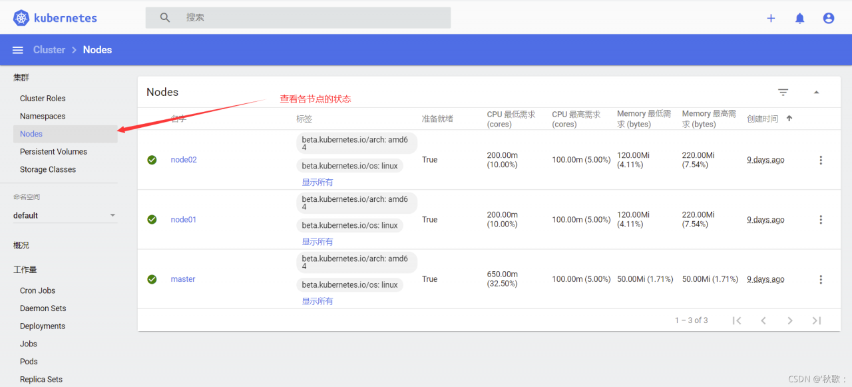
Task: Click node02 arch: amd64 label chip
Action: click(357, 144)
